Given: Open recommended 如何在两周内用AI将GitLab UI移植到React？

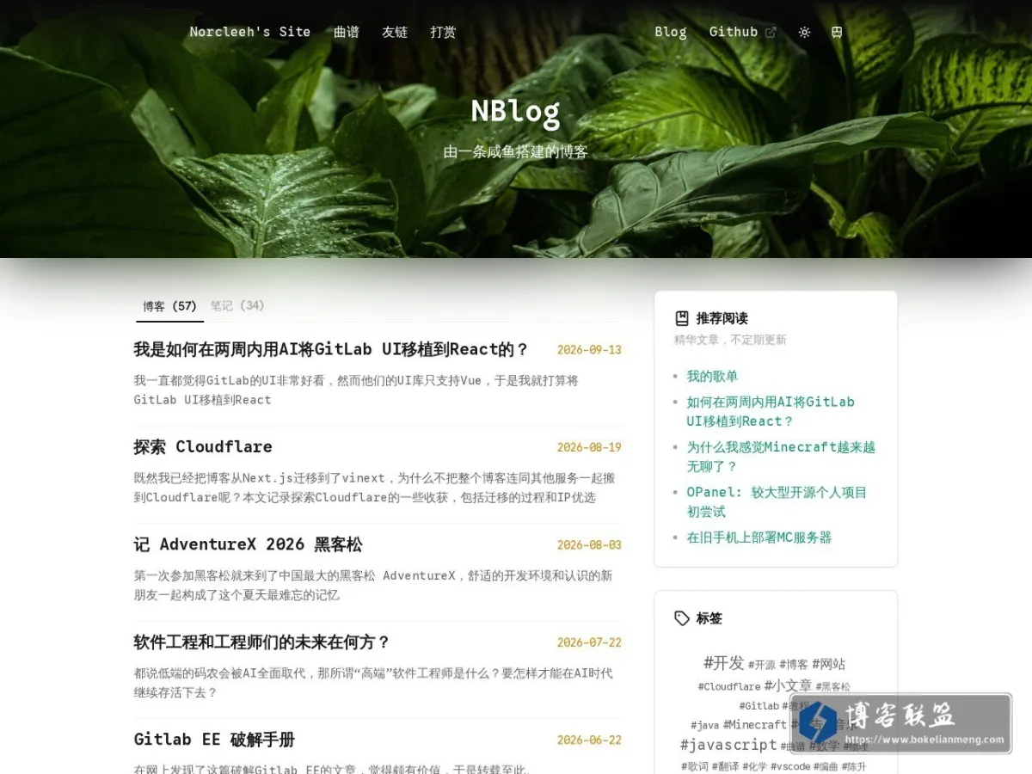Looking at the screenshot, I should (771, 411).
